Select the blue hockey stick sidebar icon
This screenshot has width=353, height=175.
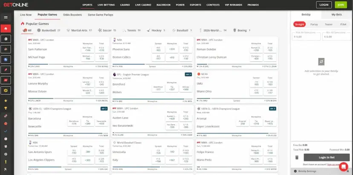[x=6, y=131]
